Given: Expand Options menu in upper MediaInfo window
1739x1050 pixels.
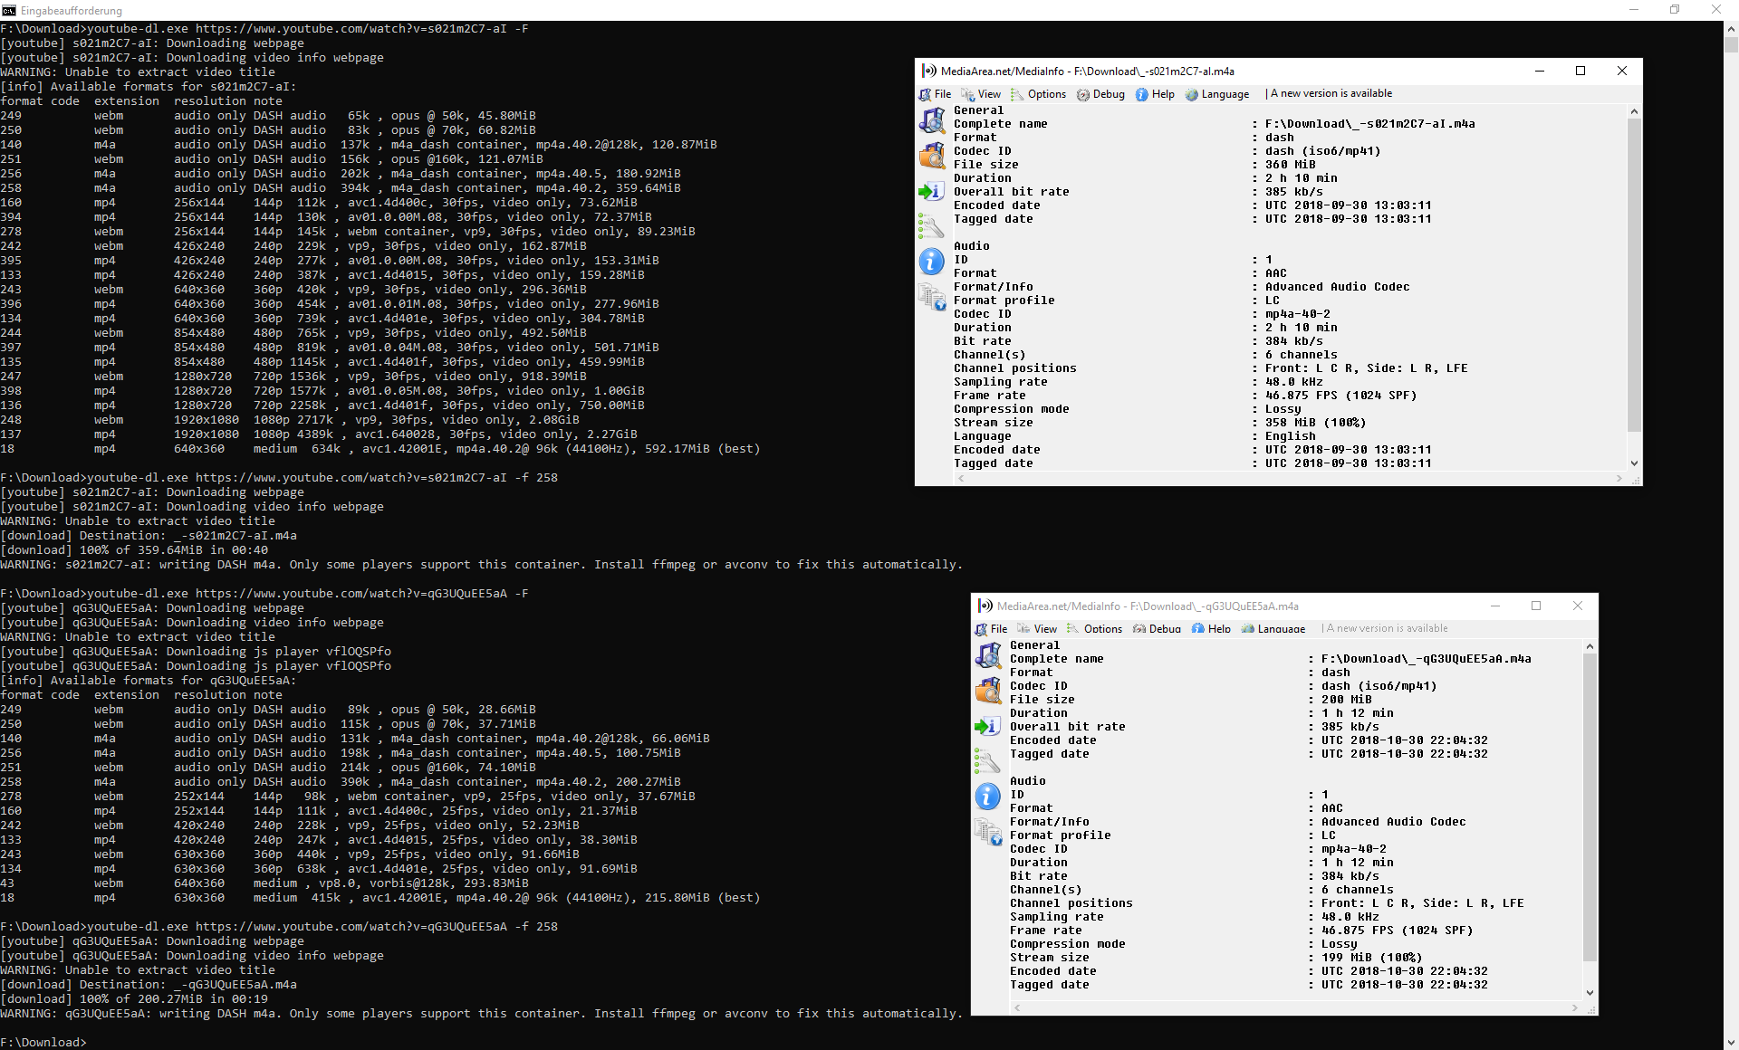Looking at the screenshot, I should point(1046,94).
